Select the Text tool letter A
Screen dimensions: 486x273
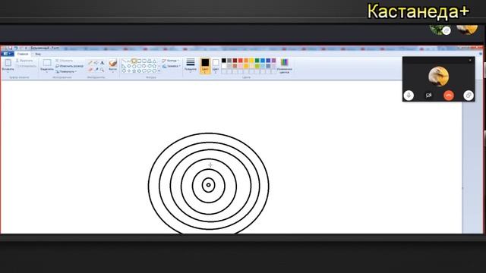pyautogui.click(x=102, y=63)
